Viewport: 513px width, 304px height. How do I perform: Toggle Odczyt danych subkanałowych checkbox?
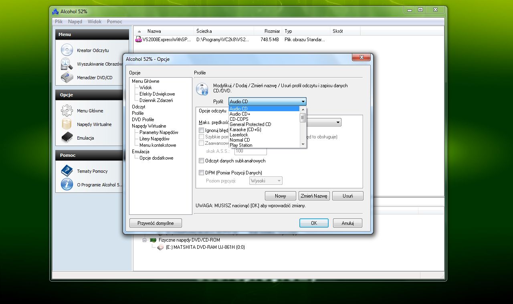(202, 161)
